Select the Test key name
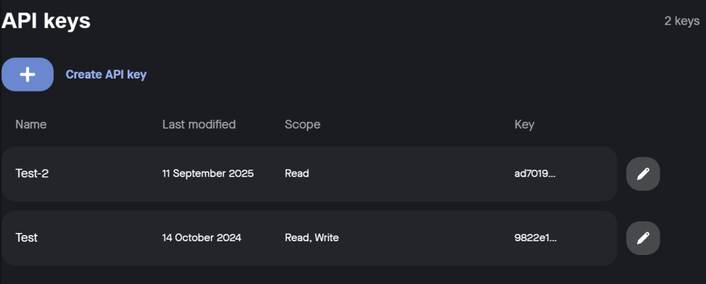The height and width of the screenshot is (284, 706). pos(26,238)
